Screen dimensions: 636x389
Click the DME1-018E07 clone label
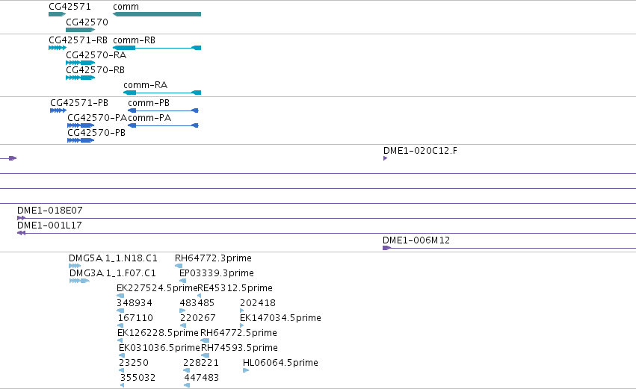[x=49, y=211]
